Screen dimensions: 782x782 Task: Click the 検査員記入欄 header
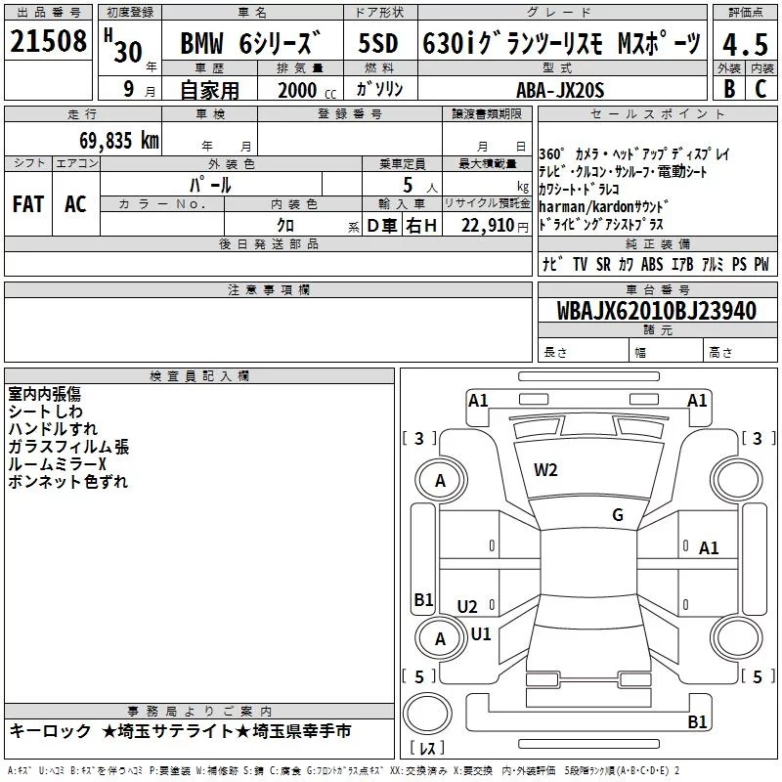tap(199, 376)
